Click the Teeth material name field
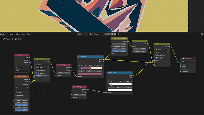Viewport: 204px width, 115px height. 99,34
